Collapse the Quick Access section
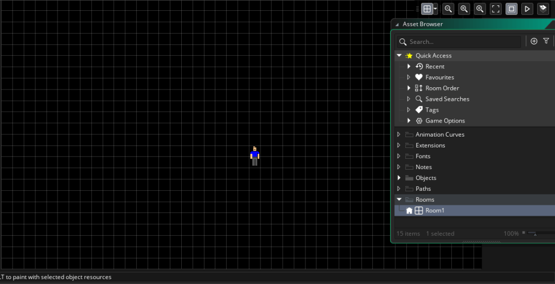 [399, 55]
